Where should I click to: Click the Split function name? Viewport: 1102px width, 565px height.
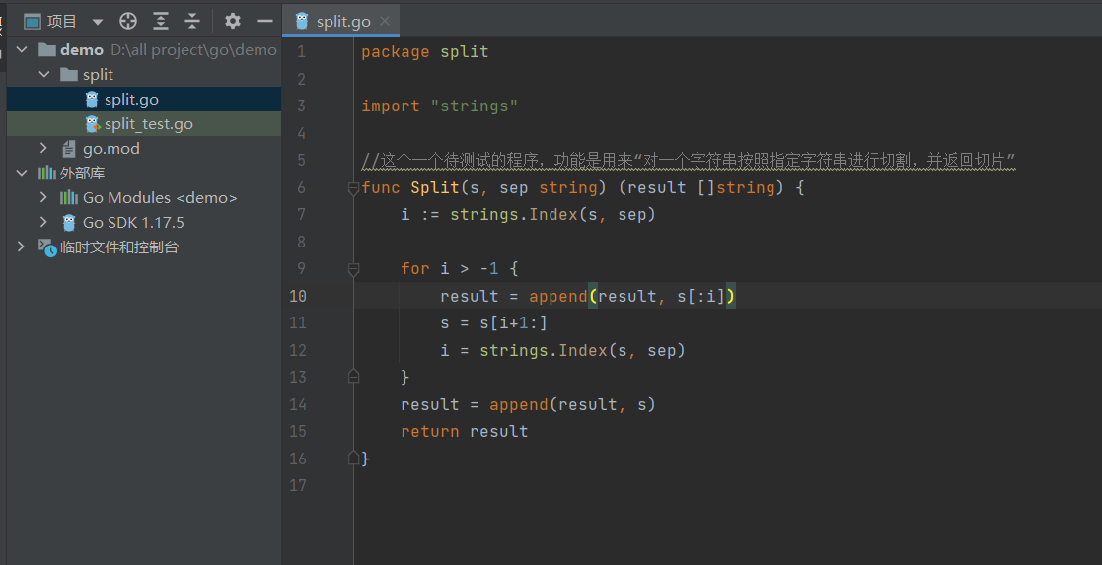pyautogui.click(x=435, y=187)
